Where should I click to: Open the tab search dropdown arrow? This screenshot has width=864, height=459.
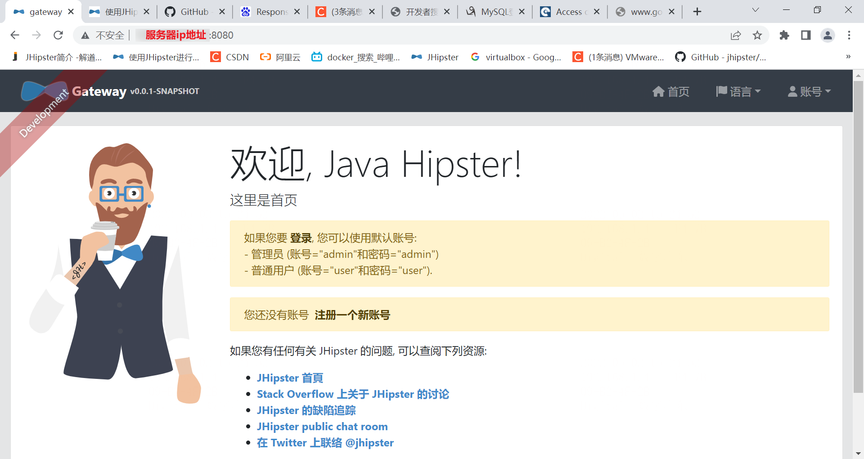[756, 10]
